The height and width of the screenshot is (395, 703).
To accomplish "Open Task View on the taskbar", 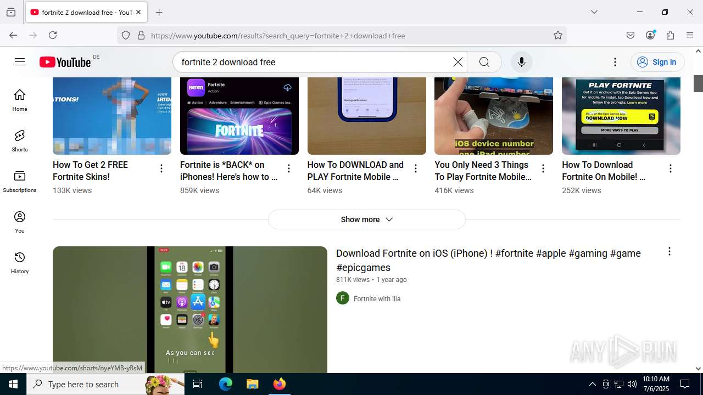I will pos(198,384).
